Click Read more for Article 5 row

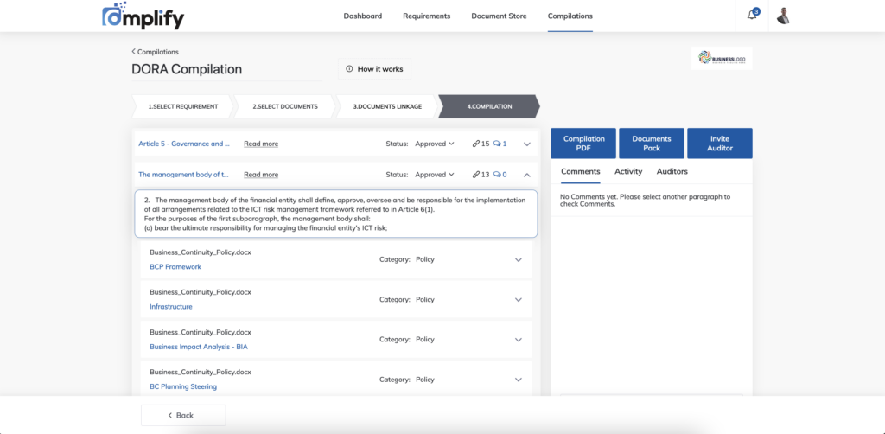point(261,144)
